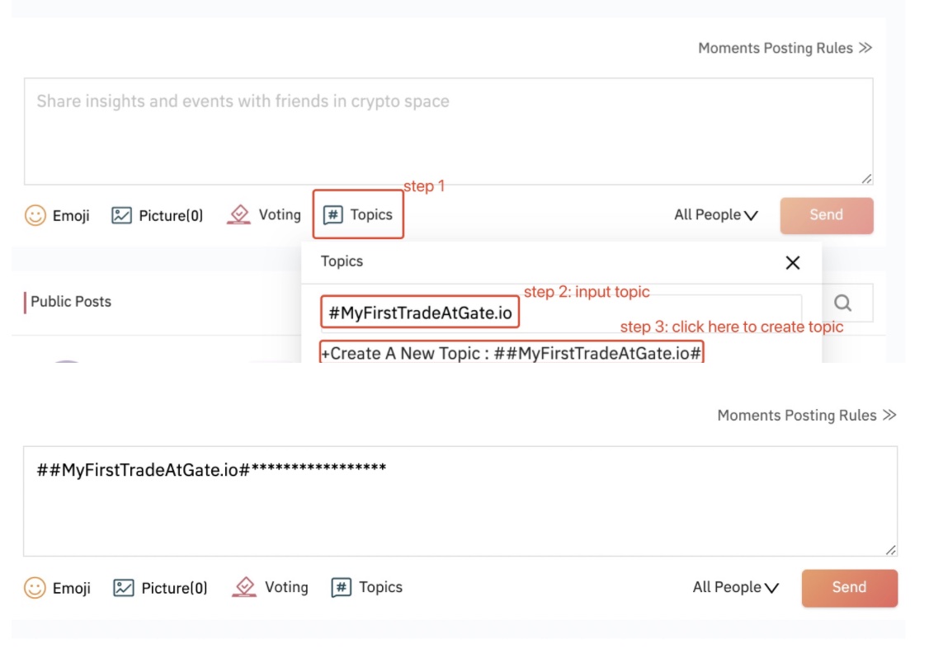Click Voting icon below the ##MyFirstTradeAtGate.io# draft
The image size is (929, 663).
tap(244, 587)
